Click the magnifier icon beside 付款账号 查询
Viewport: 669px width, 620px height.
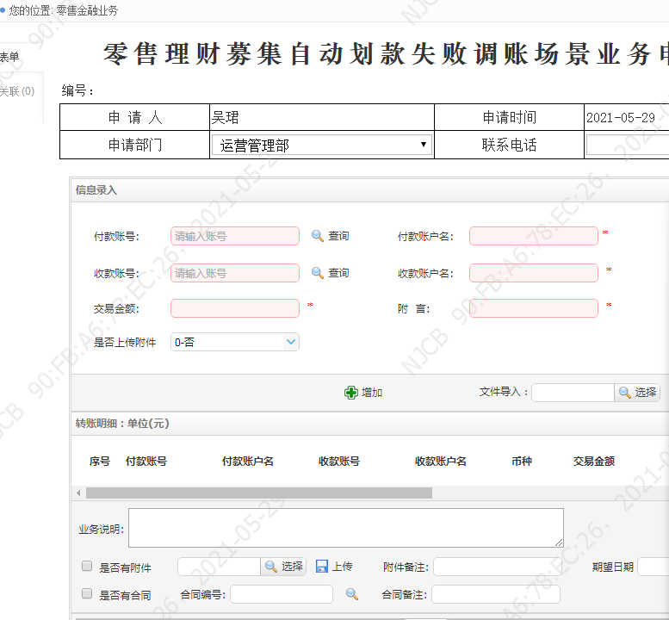pos(317,236)
